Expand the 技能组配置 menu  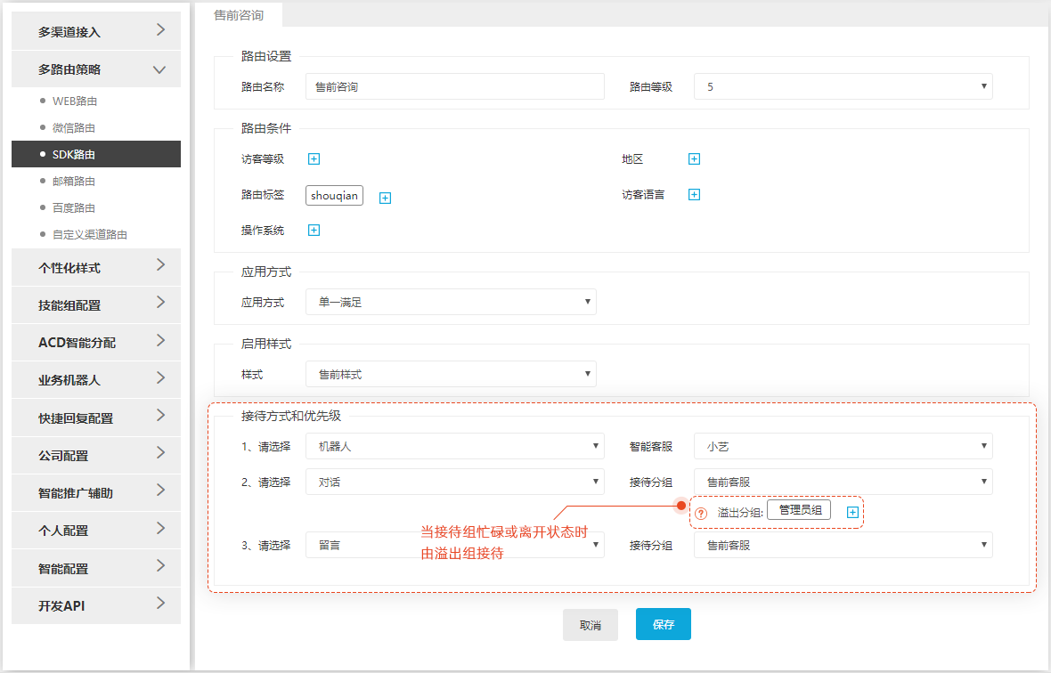pyautogui.click(x=96, y=304)
